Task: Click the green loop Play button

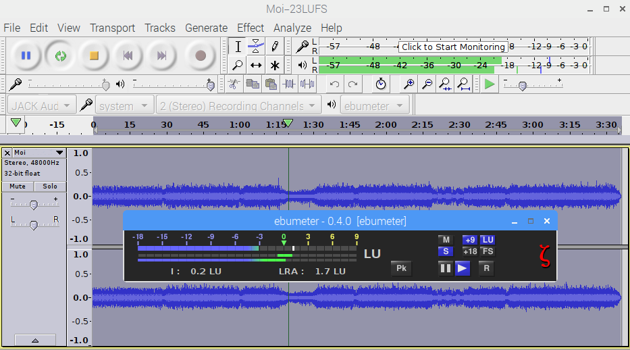Action: point(60,55)
